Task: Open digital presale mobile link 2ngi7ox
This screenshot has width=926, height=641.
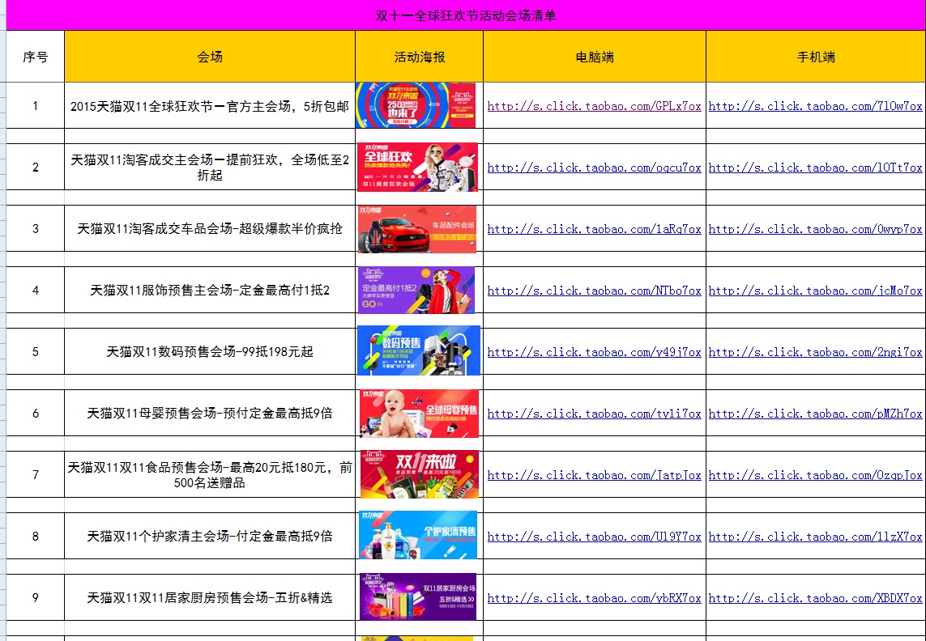Action: 814,352
